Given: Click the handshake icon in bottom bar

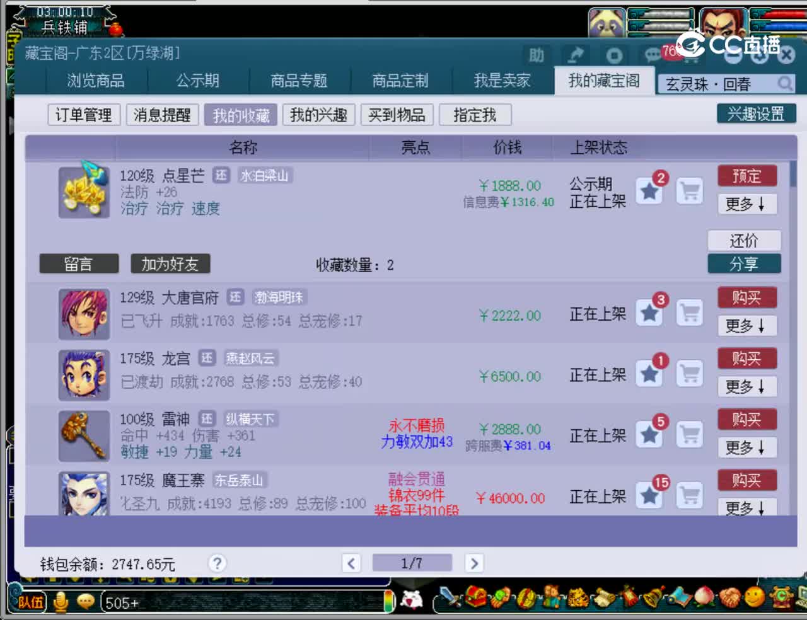Looking at the screenshot, I should (x=730, y=597).
